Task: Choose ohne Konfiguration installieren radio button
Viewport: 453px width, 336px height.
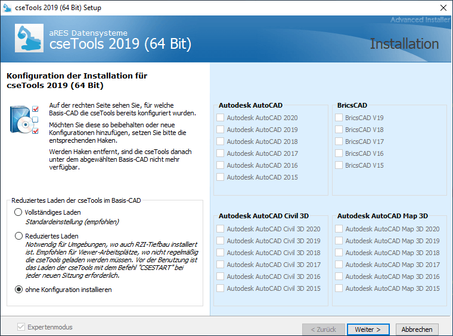Action: (x=18, y=290)
